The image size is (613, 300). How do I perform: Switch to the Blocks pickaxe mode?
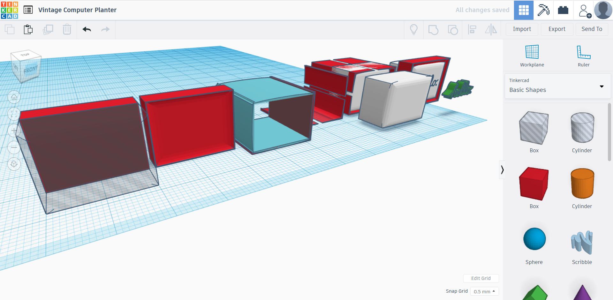tap(543, 10)
